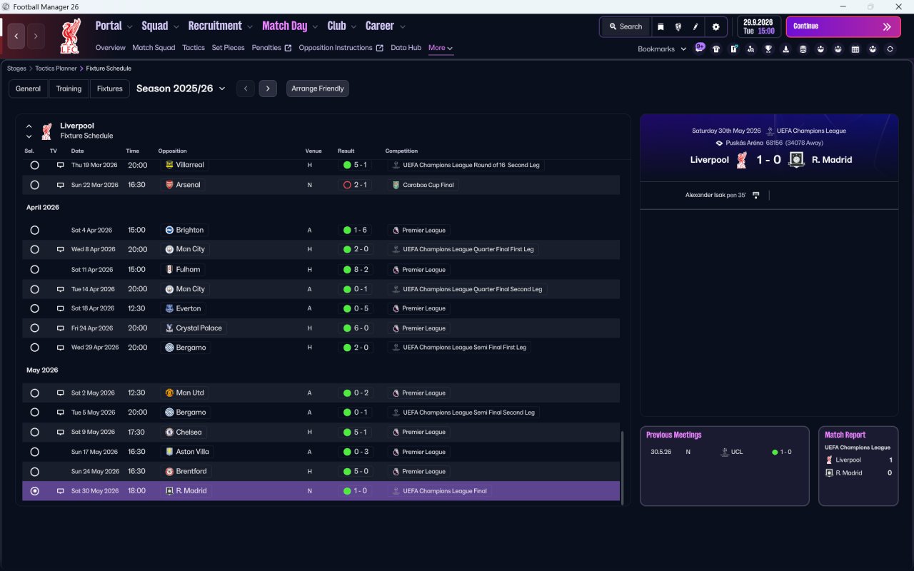Click the external link icon next to Penalties
Image resolution: width=914 pixels, height=571 pixels.
pyautogui.click(x=288, y=48)
